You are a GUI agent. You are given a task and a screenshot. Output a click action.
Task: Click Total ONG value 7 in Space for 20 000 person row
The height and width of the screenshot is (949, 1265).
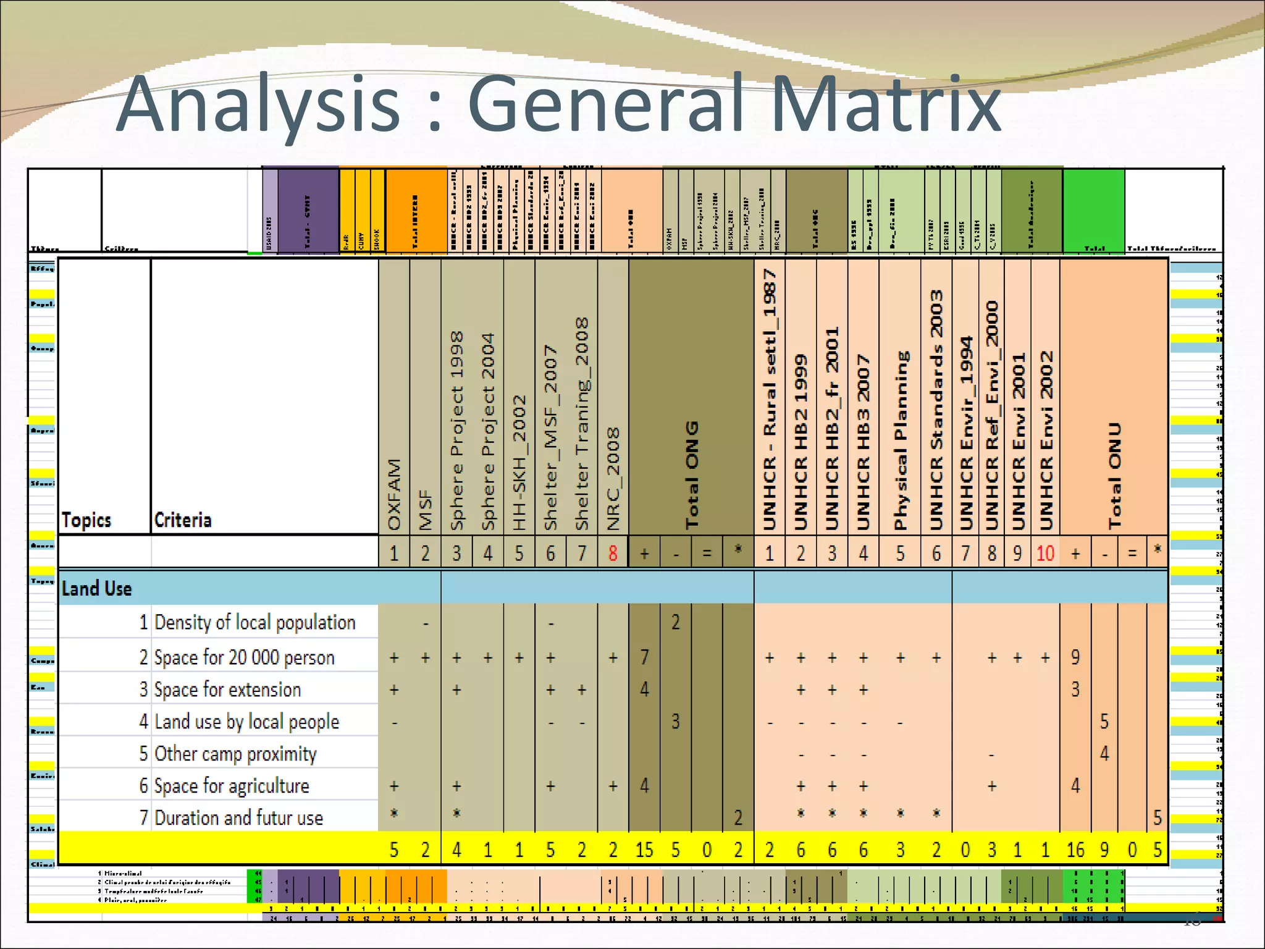click(644, 657)
